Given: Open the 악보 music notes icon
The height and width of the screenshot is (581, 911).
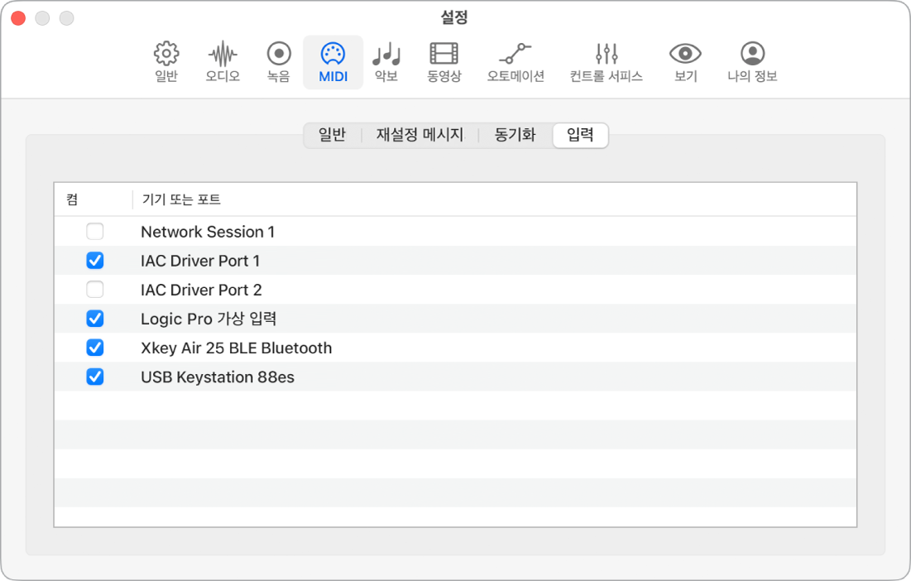Looking at the screenshot, I should click(386, 55).
